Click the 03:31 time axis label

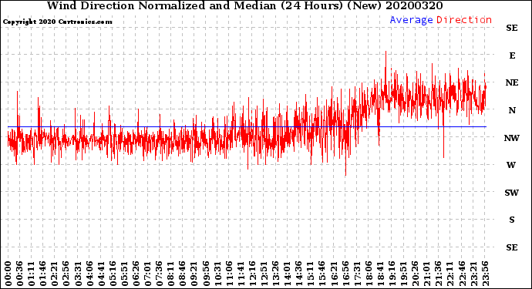(x=78, y=274)
